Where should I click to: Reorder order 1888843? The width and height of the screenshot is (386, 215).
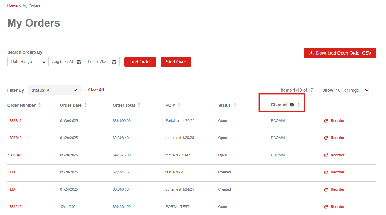334,138
